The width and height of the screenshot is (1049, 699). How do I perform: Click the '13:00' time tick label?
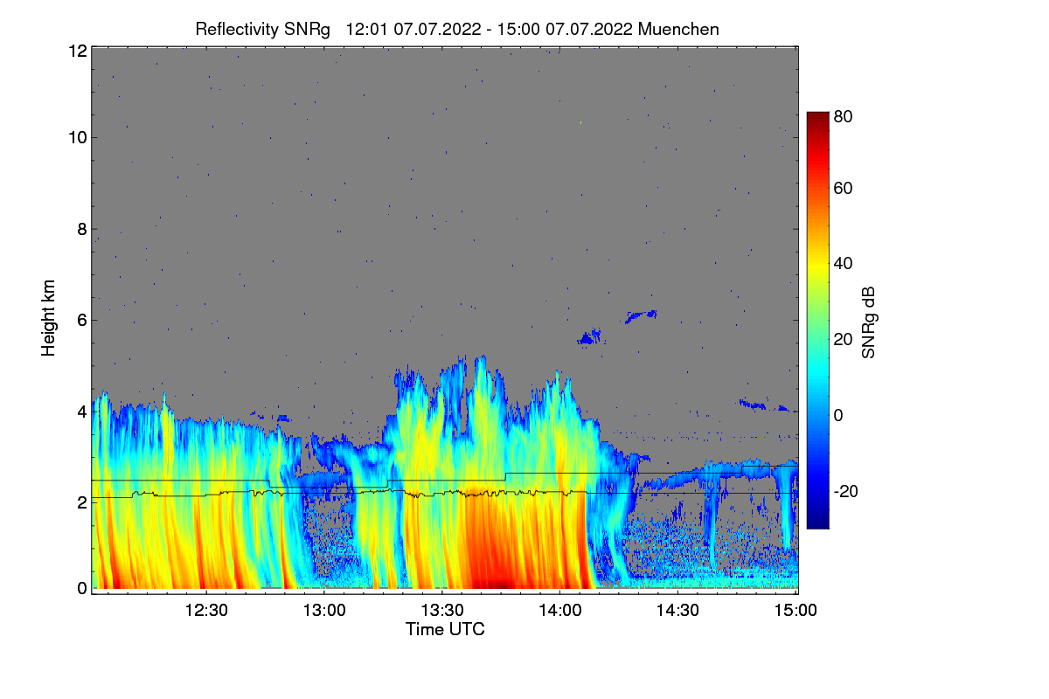tap(324, 610)
